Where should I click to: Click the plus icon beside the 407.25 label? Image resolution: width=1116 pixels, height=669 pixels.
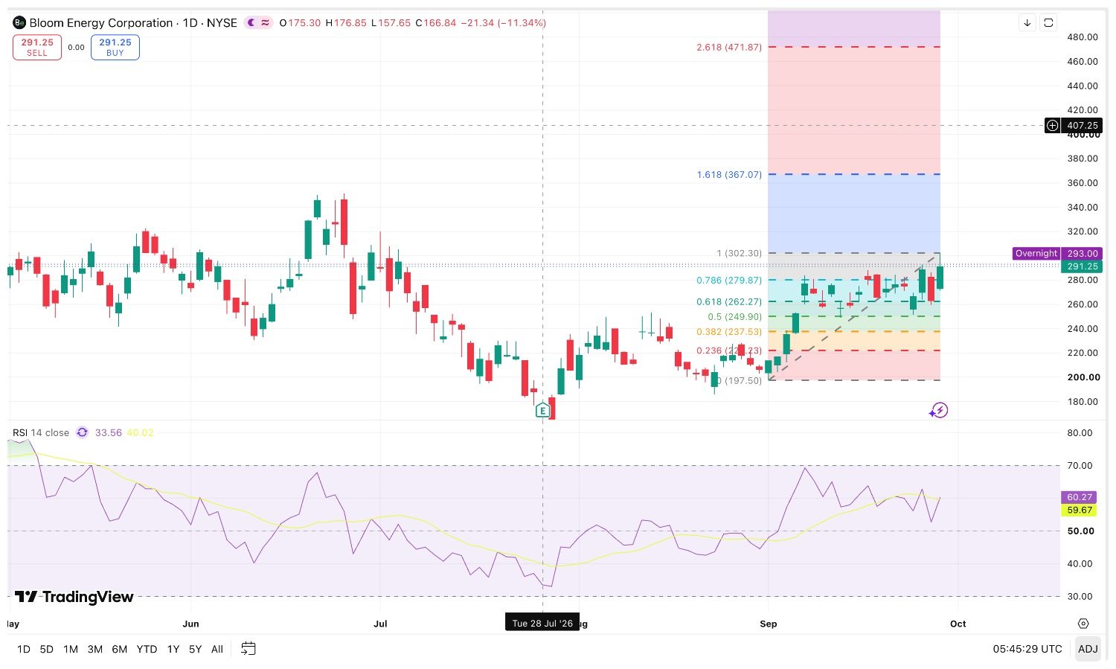click(x=1052, y=126)
